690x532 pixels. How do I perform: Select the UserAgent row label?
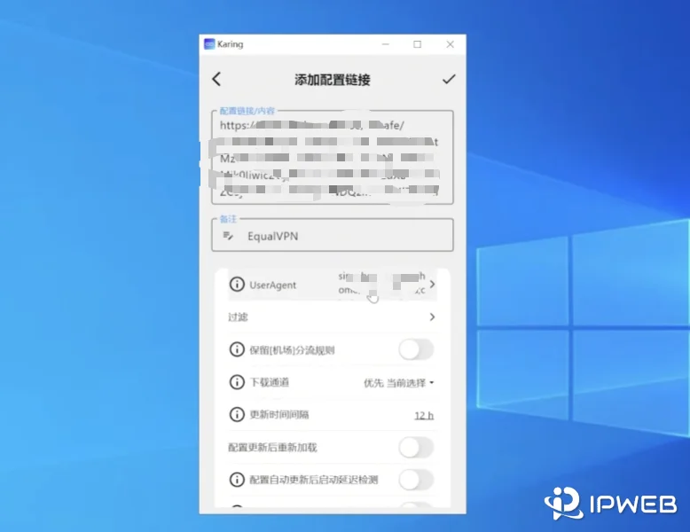(x=273, y=285)
